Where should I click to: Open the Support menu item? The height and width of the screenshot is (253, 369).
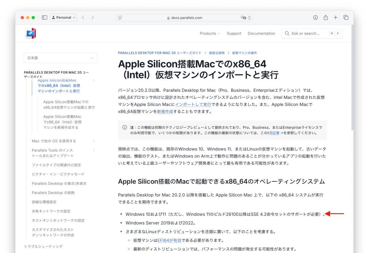click(x=234, y=33)
